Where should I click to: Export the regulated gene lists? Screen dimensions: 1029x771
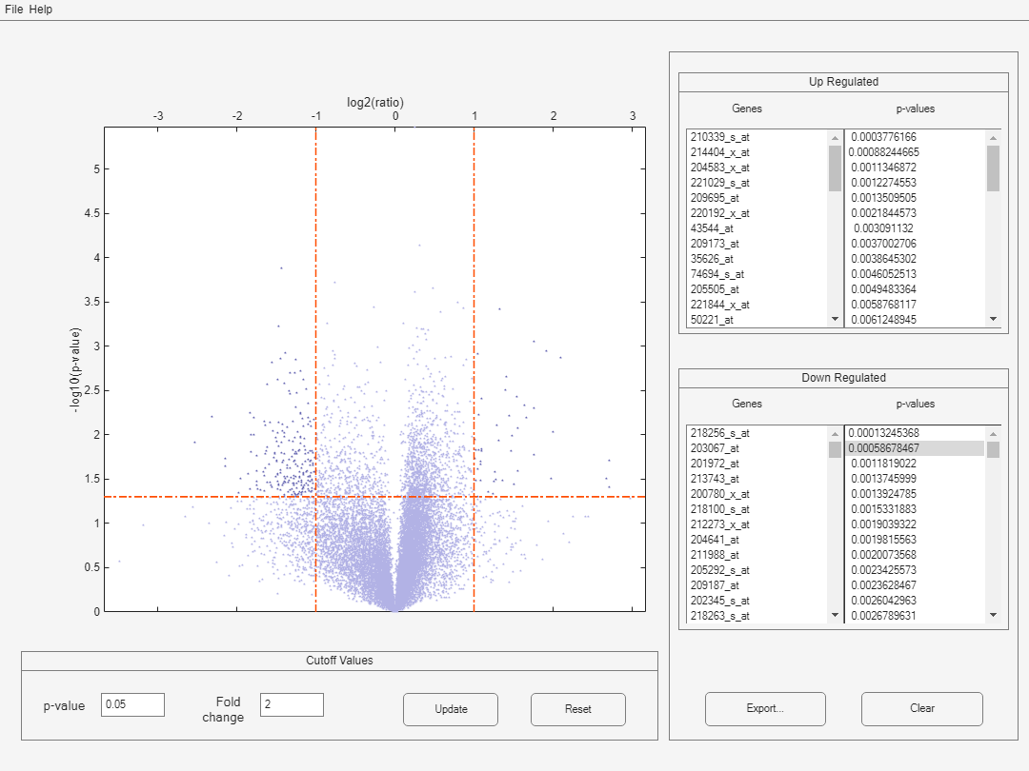[x=765, y=708]
